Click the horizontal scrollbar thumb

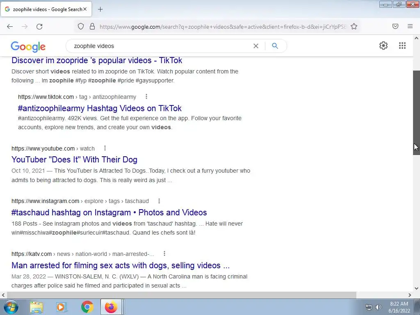coord(181,295)
